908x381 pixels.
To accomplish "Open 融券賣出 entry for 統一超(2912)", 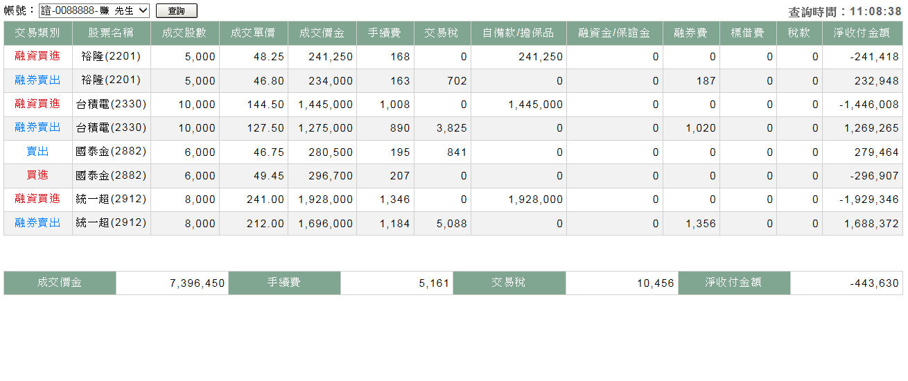I will click(x=37, y=223).
